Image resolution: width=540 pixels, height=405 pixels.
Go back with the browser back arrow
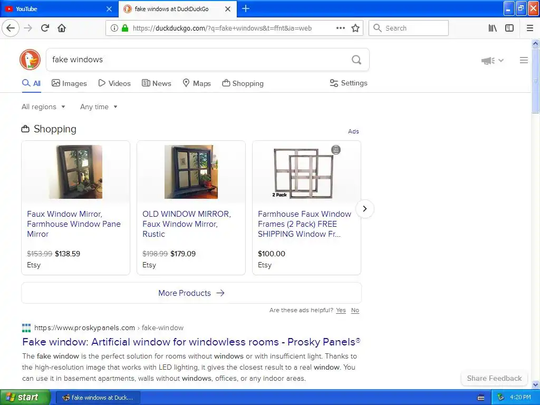tap(11, 28)
